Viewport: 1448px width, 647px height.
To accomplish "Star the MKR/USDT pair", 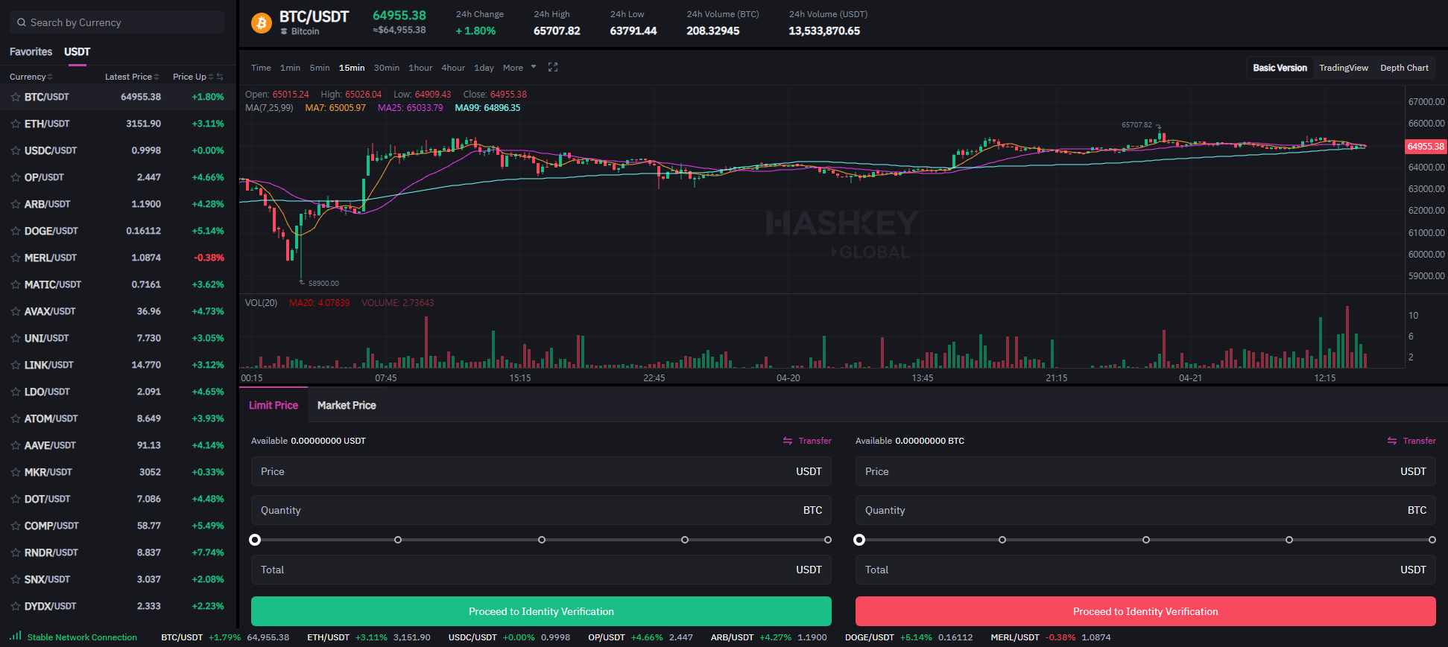I will click(x=16, y=472).
